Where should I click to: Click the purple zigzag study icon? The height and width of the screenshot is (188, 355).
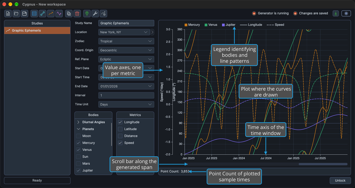59,14
